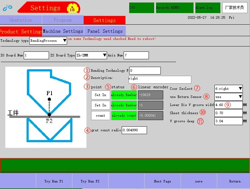Click the bending die diagram image

click(46, 107)
